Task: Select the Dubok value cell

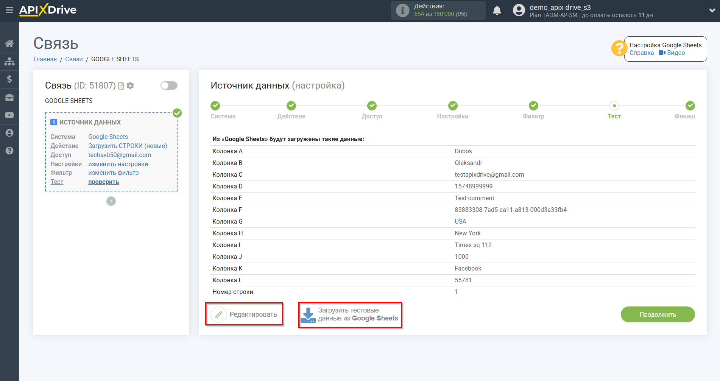Action: 463,151
